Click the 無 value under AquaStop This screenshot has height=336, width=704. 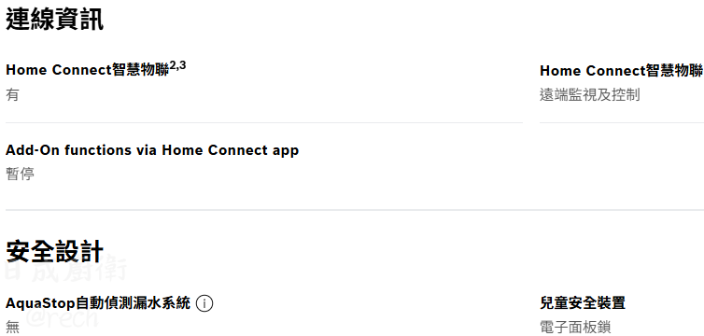[12, 327]
